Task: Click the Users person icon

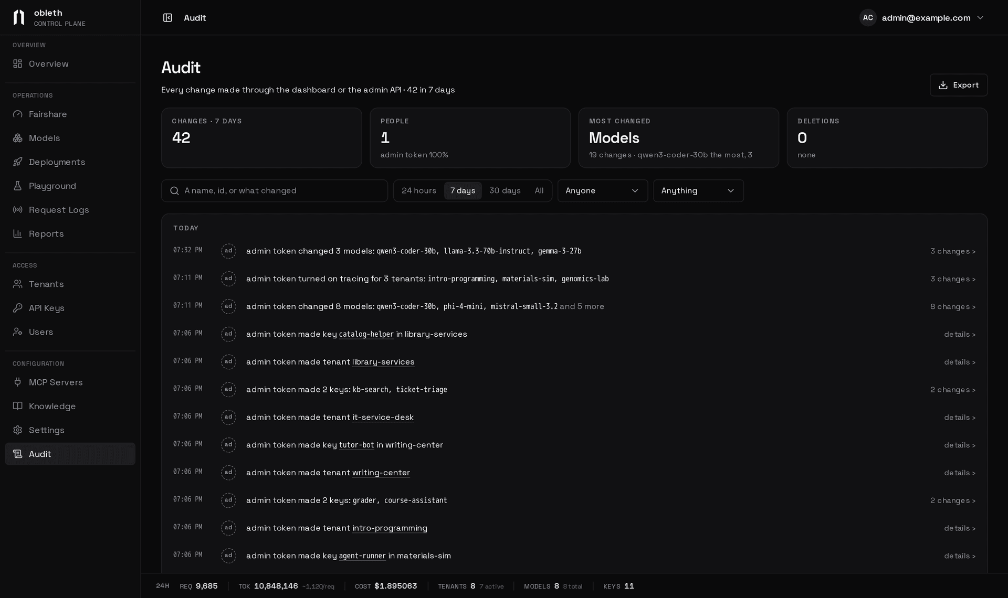Action: [18, 332]
